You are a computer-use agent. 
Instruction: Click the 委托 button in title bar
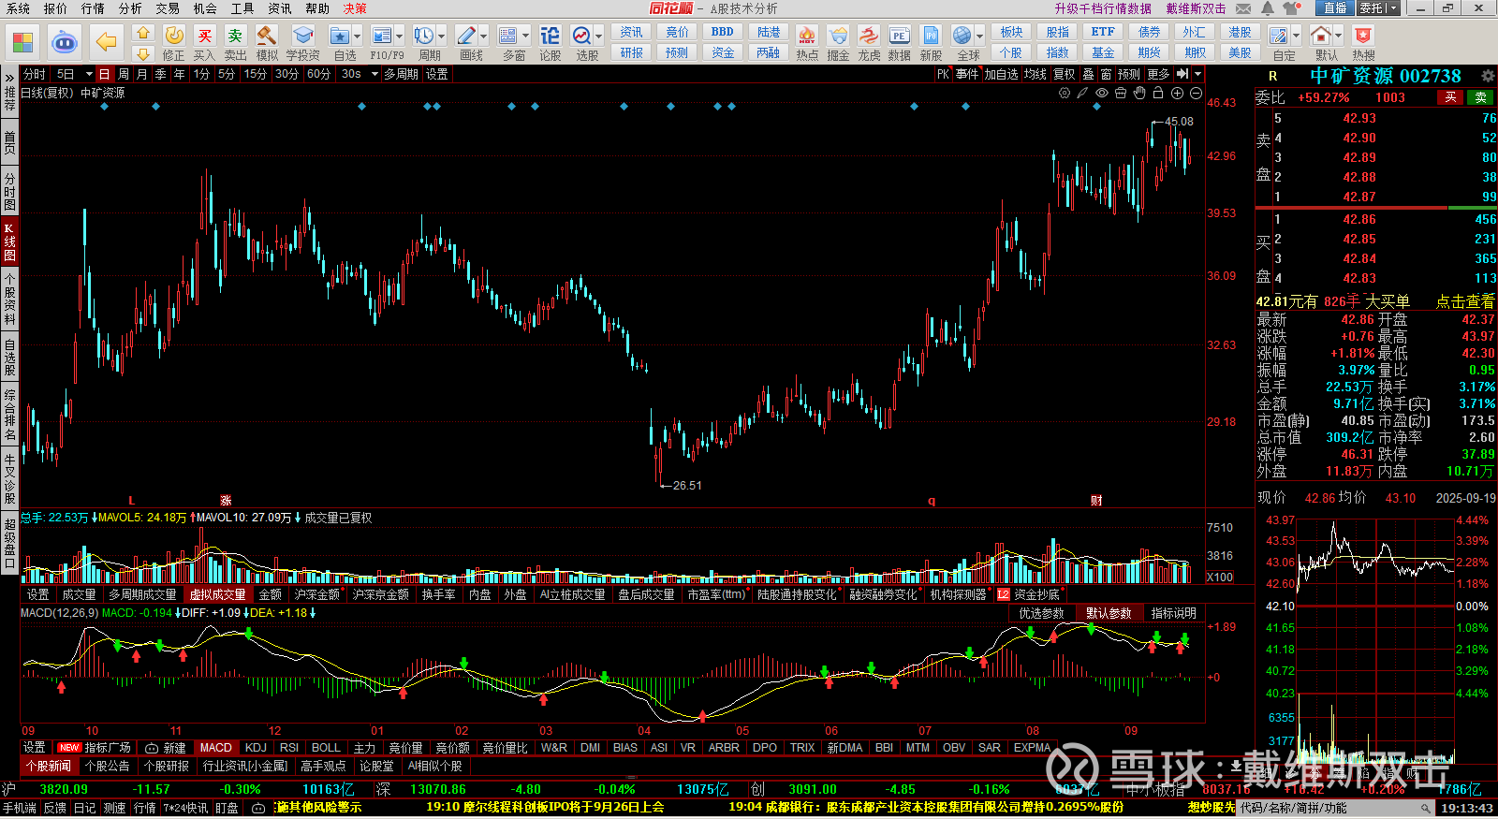point(1378,8)
